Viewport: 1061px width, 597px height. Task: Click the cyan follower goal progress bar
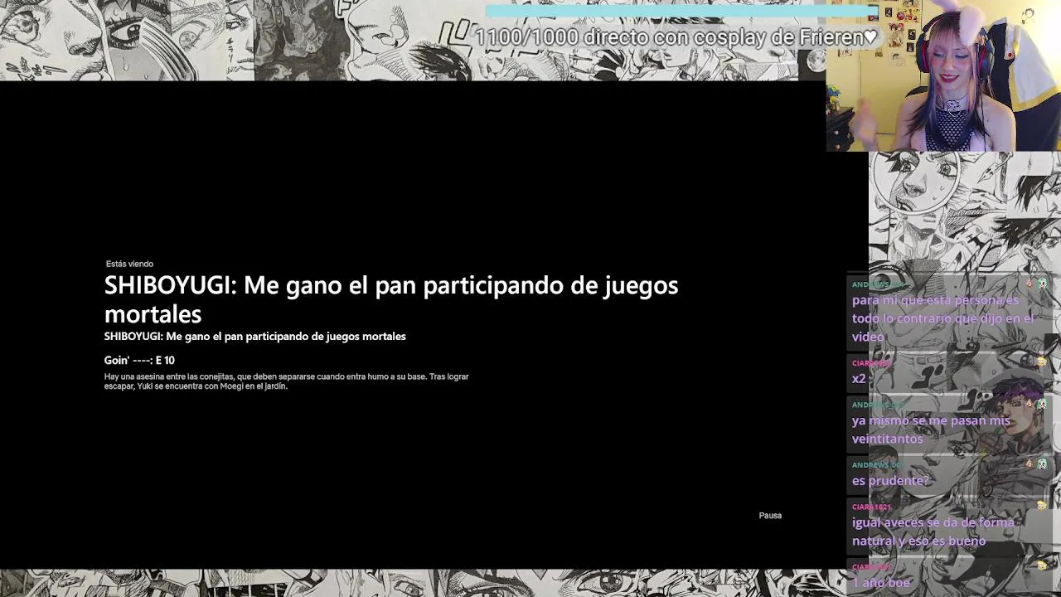[x=682, y=11]
